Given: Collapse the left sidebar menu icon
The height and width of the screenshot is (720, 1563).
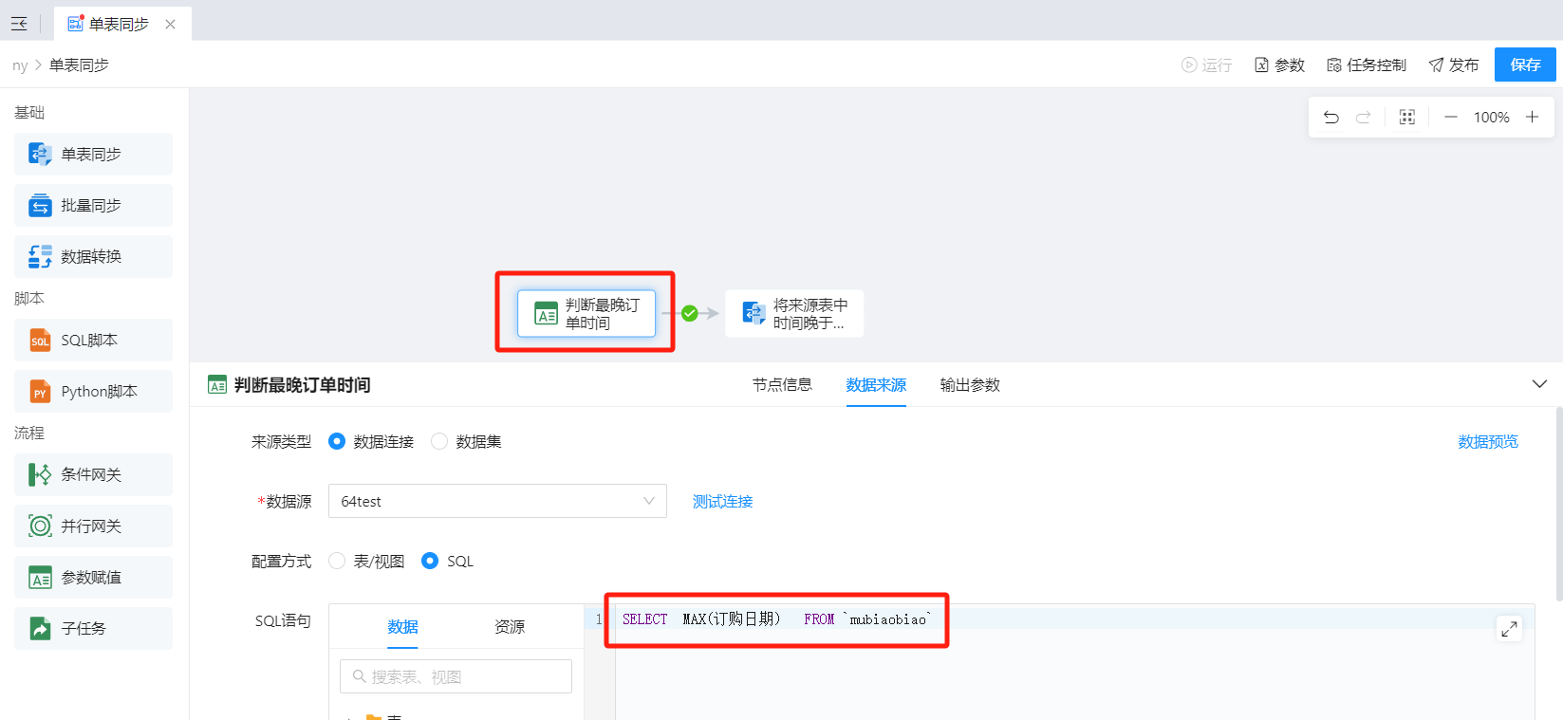Looking at the screenshot, I should [19, 24].
